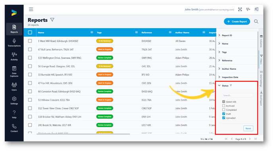This screenshot has height=151, width=273.
Task: Open Activity in the sidebar
Action: pos(14,56)
